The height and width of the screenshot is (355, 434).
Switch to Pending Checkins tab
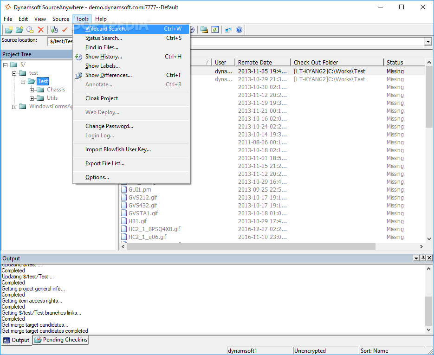[x=61, y=340]
